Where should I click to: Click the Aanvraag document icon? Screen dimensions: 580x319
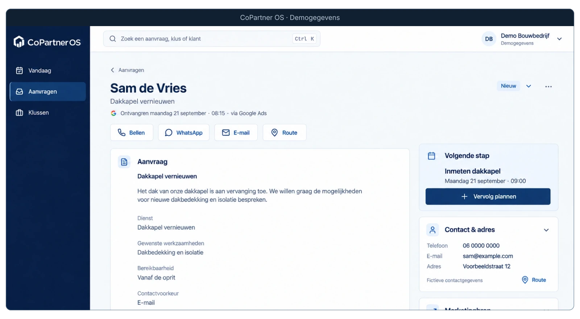pyautogui.click(x=124, y=162)
